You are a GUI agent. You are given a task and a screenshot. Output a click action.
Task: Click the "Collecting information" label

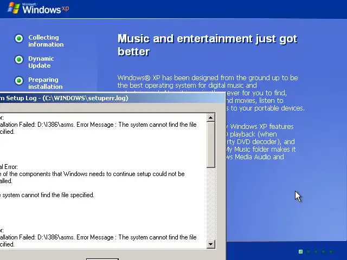pos(46,41)
